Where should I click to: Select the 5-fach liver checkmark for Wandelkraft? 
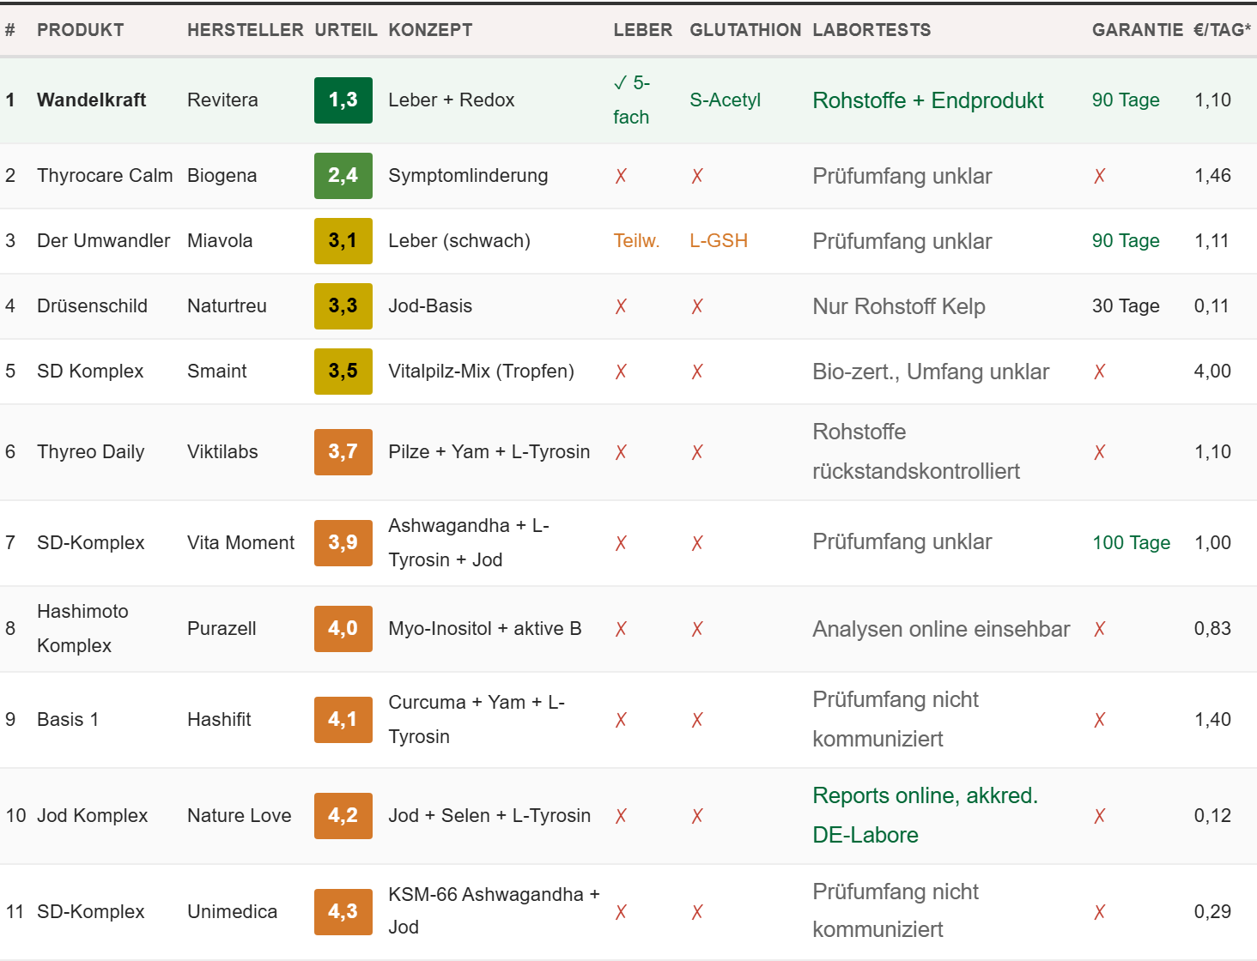632,100
